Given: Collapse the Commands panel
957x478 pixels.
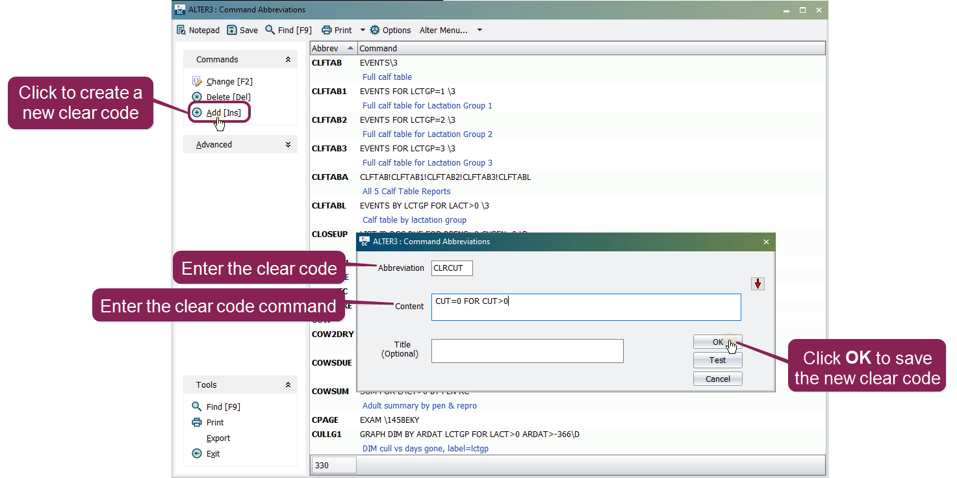Looking at the screenshot, I should click(x=288, y=60).
